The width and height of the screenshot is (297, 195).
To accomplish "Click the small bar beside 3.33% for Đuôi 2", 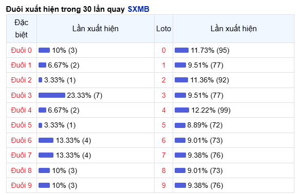I will click(x=40, y=80).
